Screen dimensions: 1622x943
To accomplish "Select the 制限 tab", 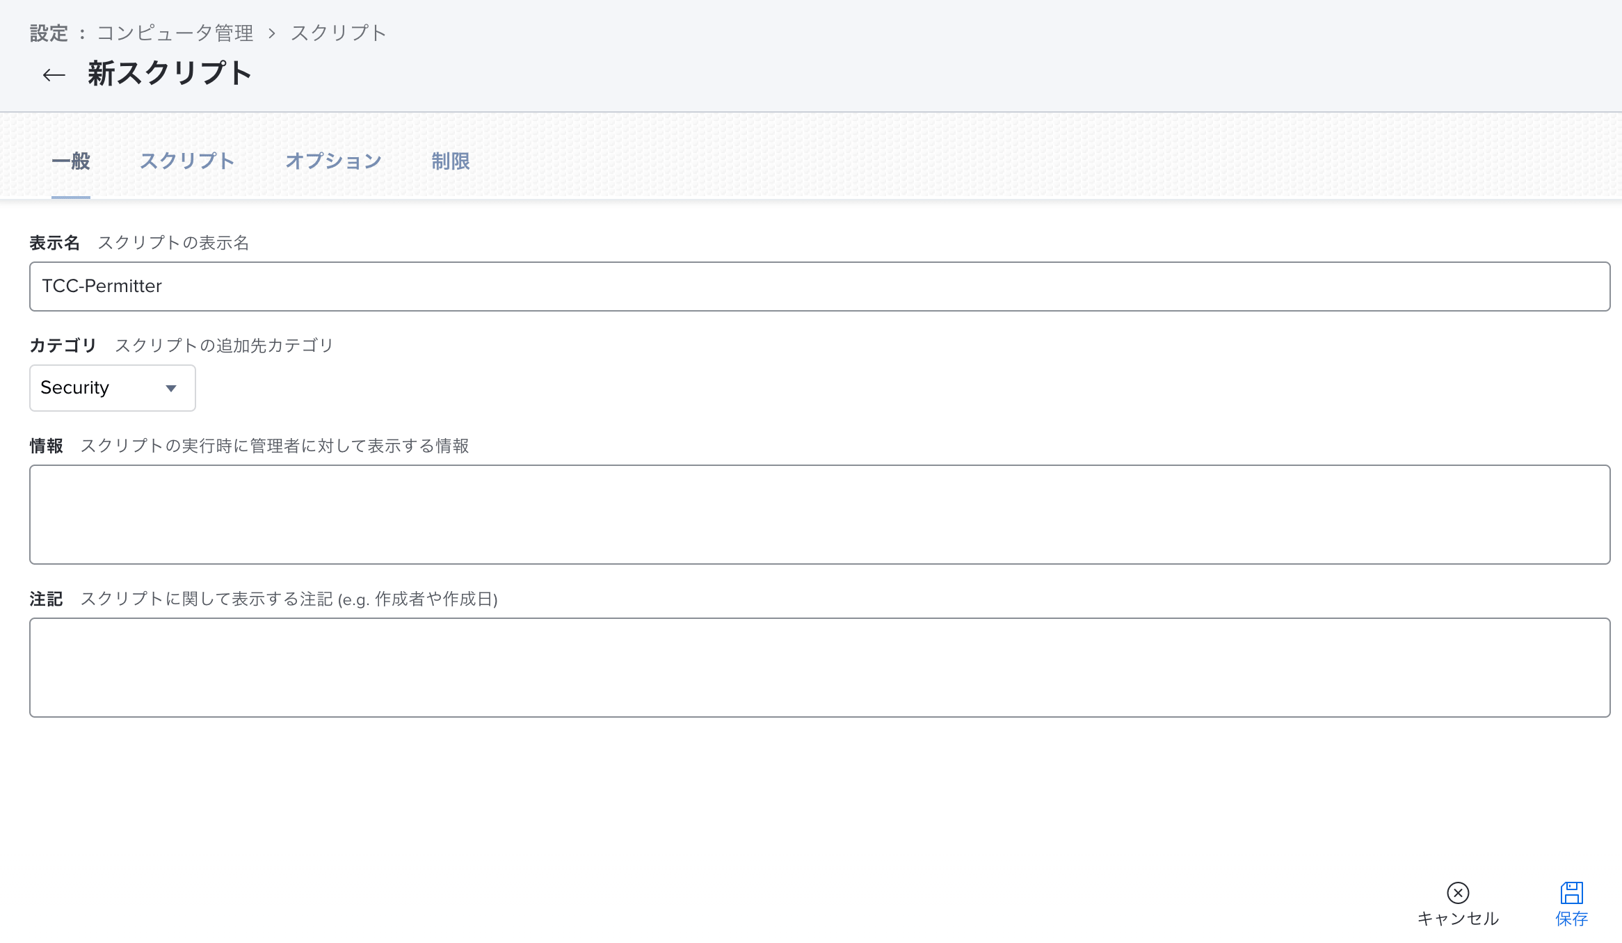I will tap(451, 161).
